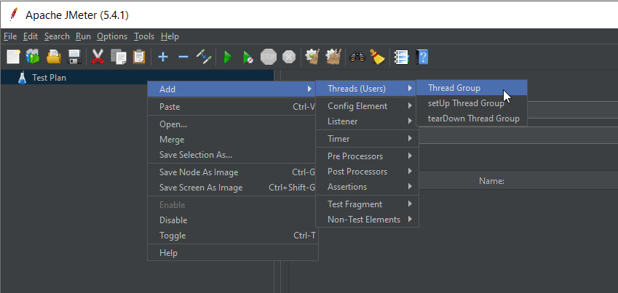The width and height of the screenshot is (618, 293).
Task: Click the Help question mark toolbar icon
Action: coord(422,57)
